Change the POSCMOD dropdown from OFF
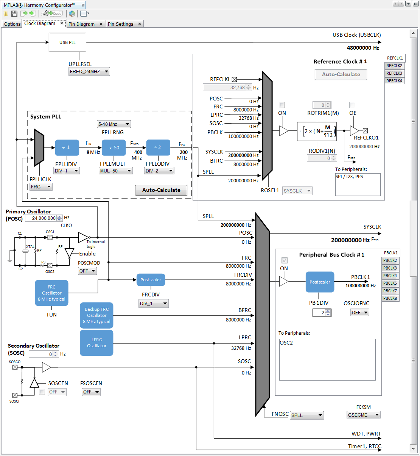This screenshot has height=456, width=420. tap(87, 271)
